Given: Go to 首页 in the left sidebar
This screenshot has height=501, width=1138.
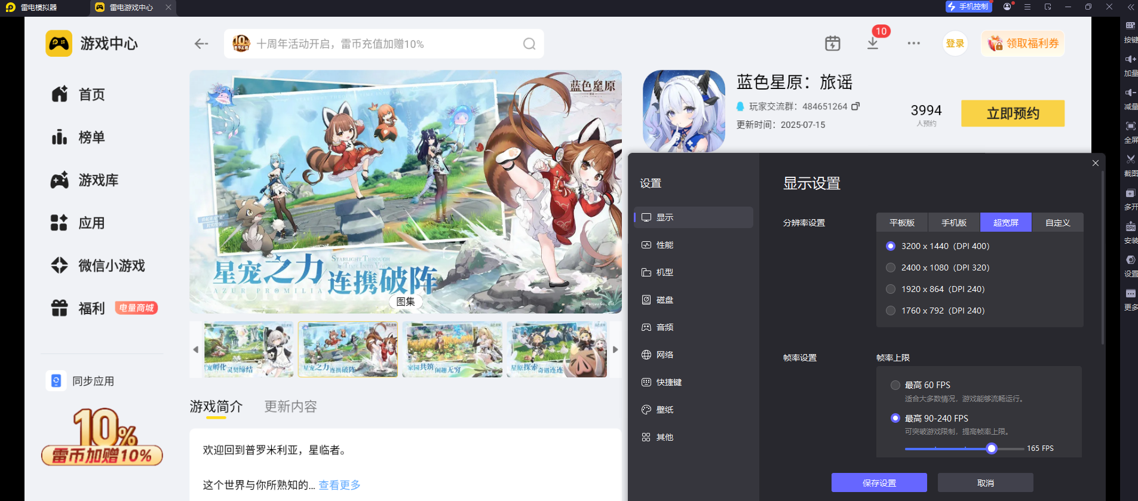Looking at the screenshot, I should [x=78, y=94].
